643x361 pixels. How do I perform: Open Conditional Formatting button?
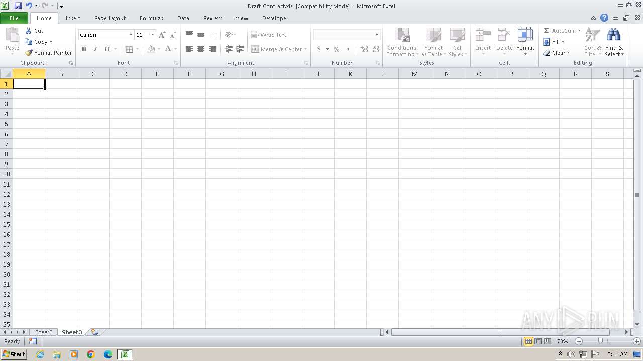402,42
